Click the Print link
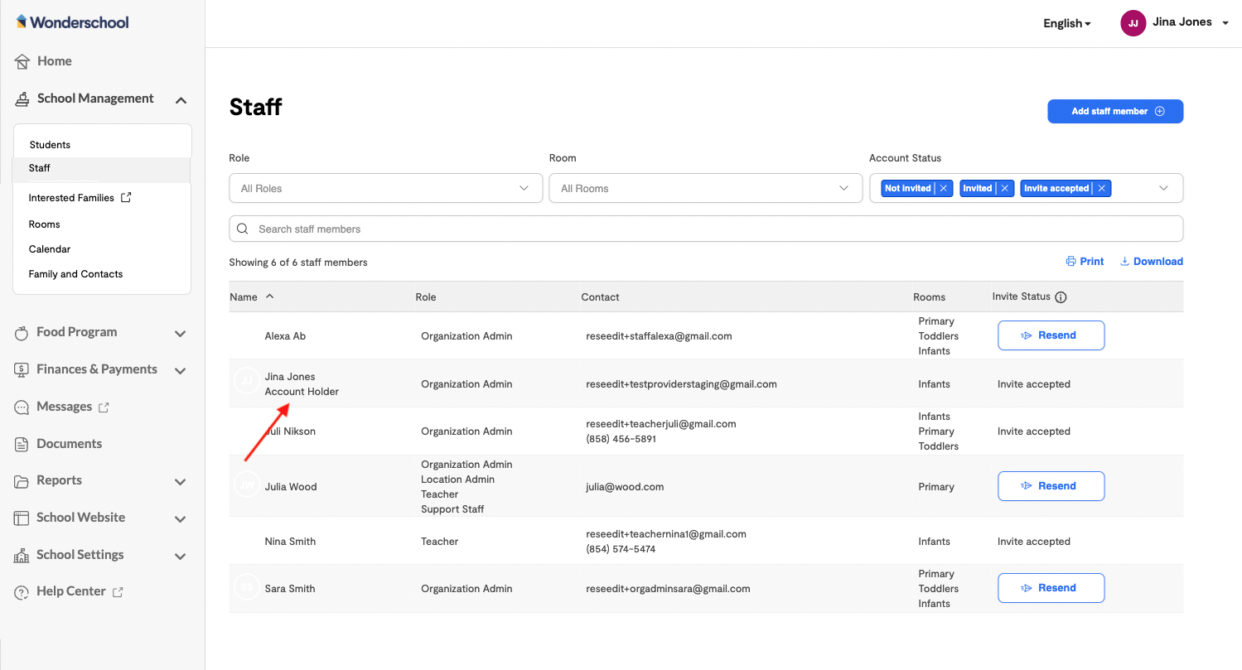Image resolution: width=1242 pixels, height=670 pixels. [1085, 262]
